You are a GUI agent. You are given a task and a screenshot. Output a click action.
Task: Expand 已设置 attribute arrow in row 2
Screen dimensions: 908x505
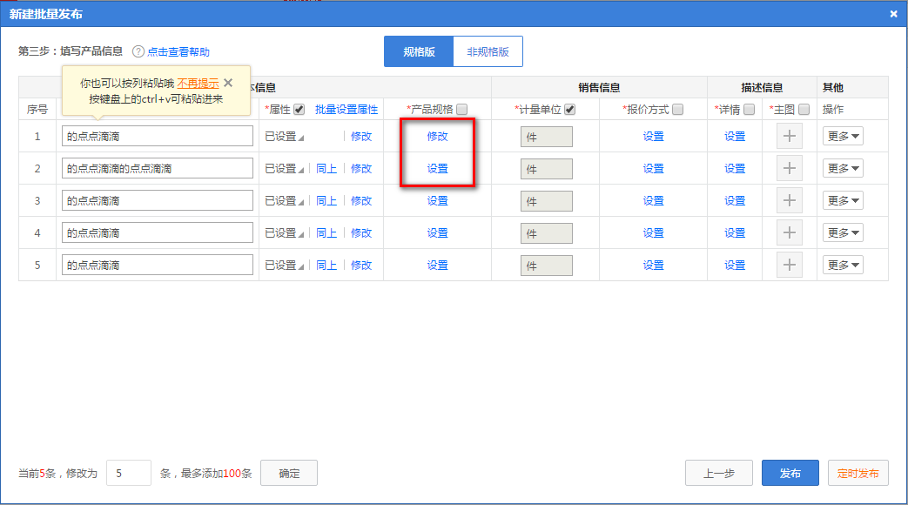tap(301, 170)
